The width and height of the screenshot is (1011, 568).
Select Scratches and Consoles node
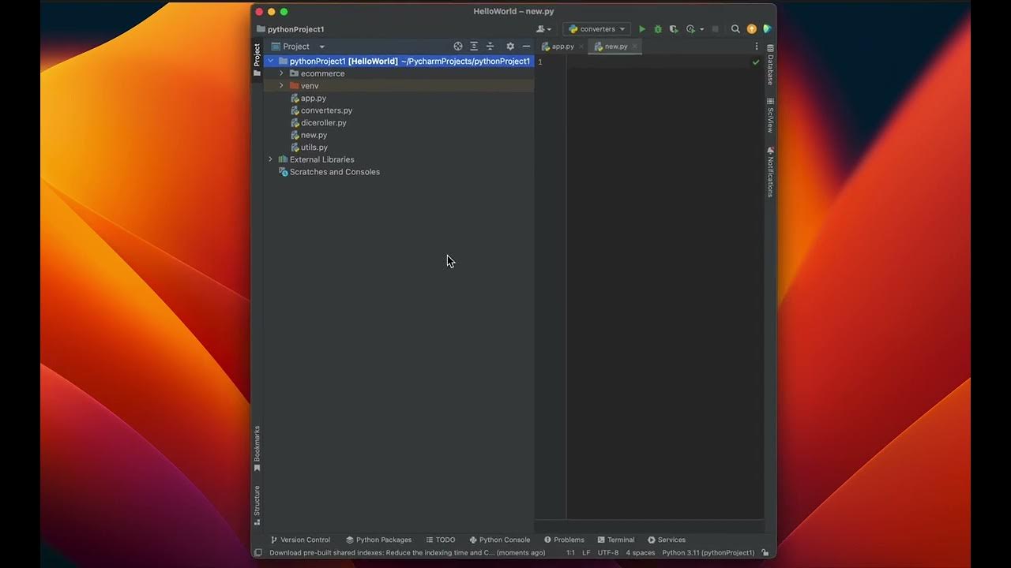[x=329, y=172]
